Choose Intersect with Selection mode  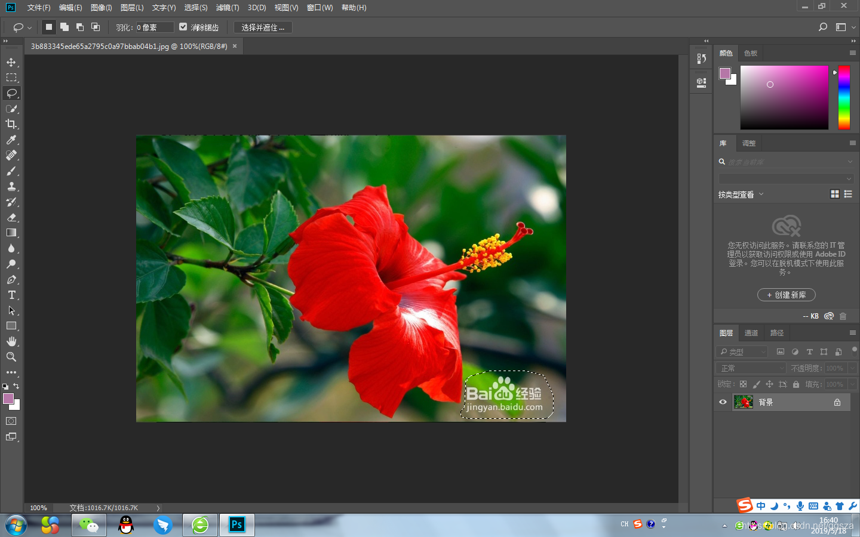pos(96,27)
